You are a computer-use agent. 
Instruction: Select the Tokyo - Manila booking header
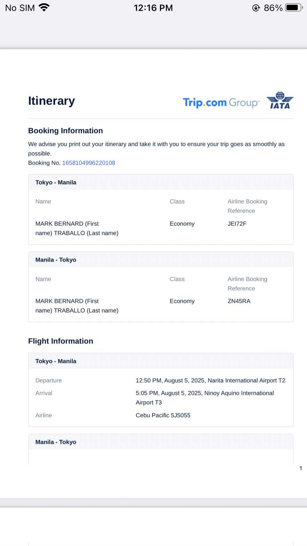56,182
